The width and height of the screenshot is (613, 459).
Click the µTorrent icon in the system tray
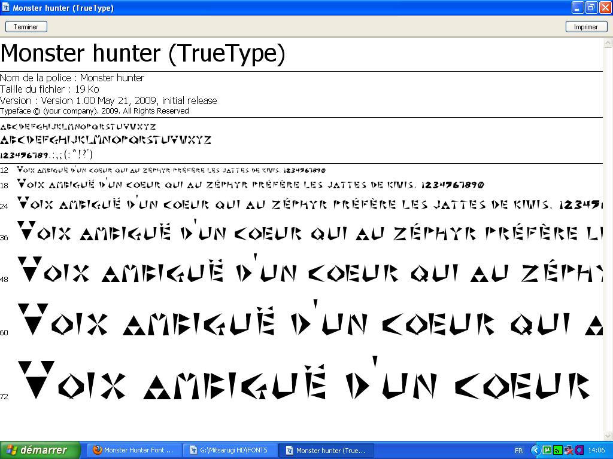(547, 451)
